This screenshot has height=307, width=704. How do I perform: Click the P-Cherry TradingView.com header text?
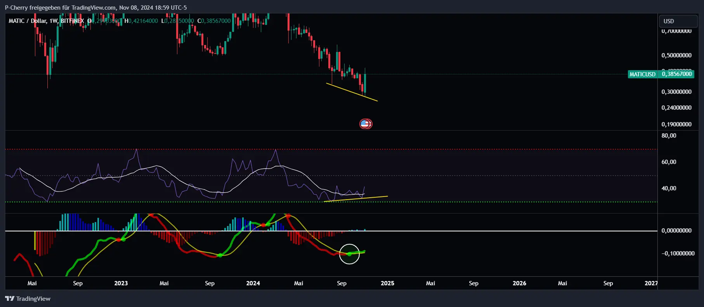click(95, 7)
